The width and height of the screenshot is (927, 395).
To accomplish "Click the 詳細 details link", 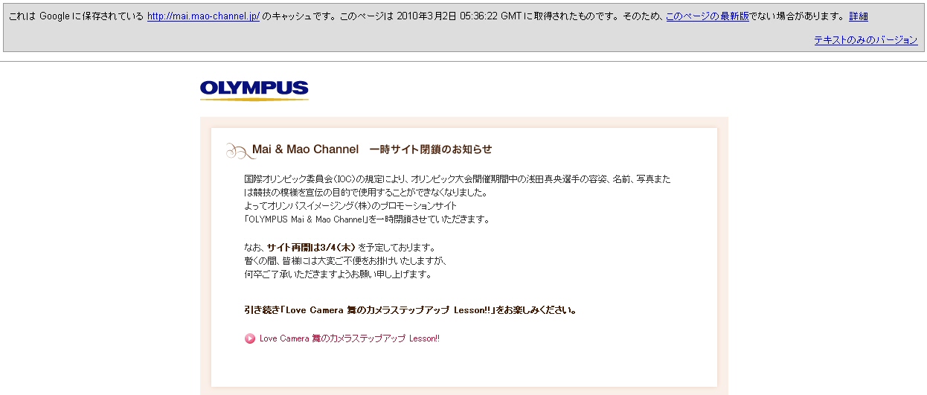I will pyautogui.click(x=859, y=16).
